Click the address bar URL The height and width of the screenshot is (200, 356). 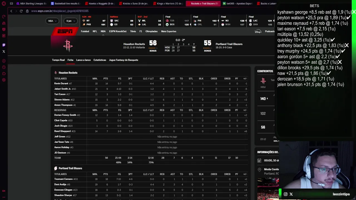[60, 11]
